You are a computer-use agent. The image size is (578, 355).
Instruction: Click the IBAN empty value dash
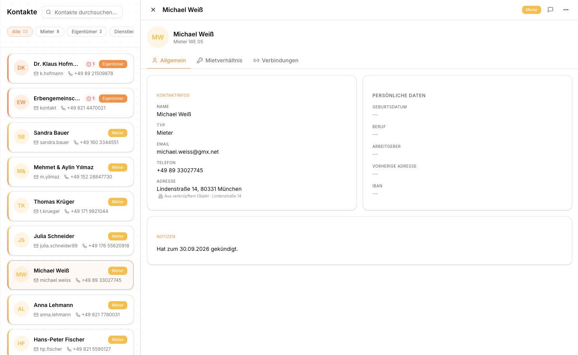375,194
